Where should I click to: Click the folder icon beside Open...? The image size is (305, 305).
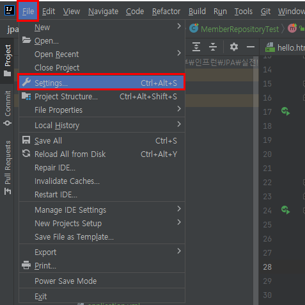pos(26,40)
